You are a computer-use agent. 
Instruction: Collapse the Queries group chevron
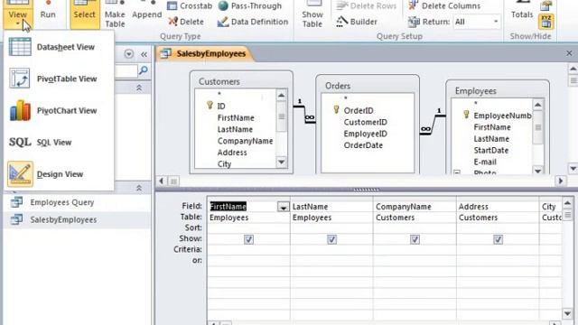(139, 188)
